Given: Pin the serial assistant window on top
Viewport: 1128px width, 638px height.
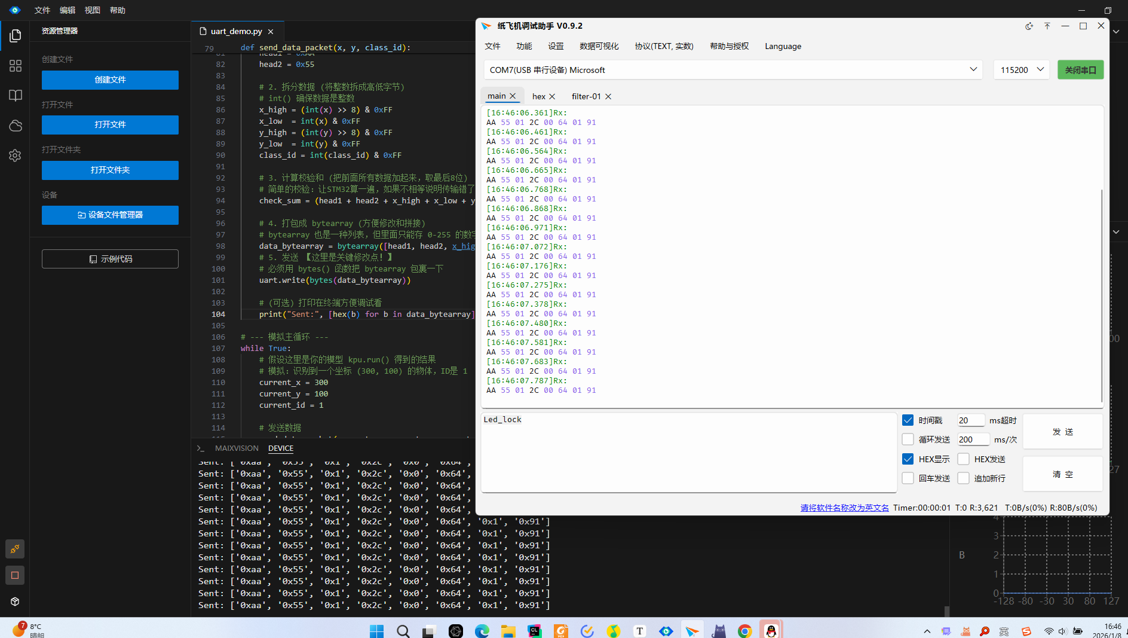Looking at the screenshot, I should [x=1047, y=26].
